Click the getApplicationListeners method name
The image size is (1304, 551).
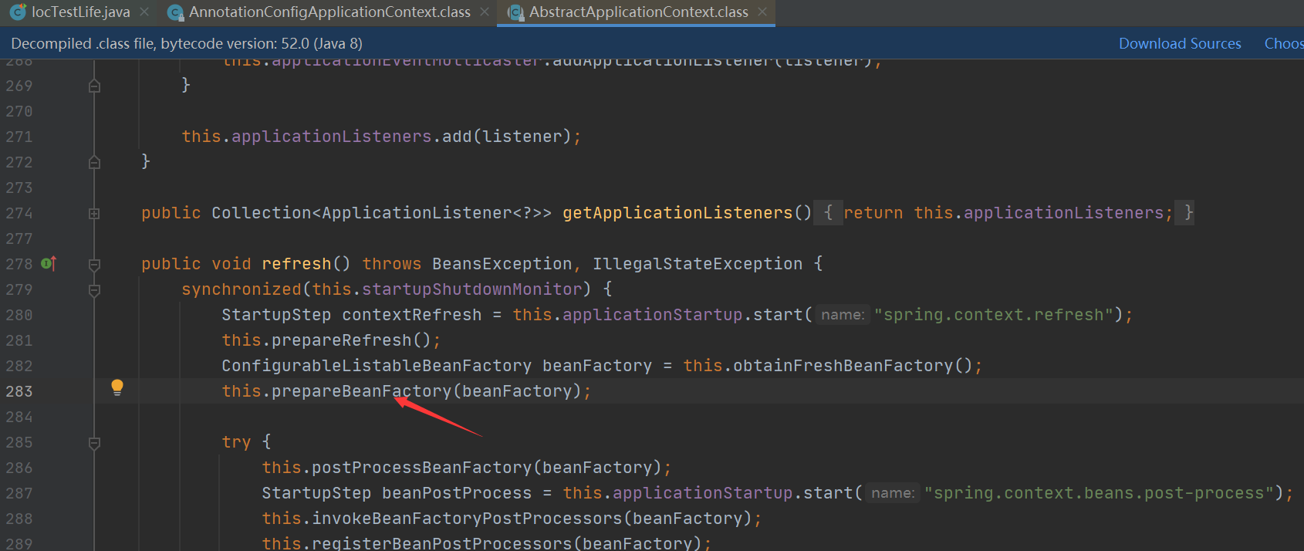pyautogui.click(x=677, y=213)
